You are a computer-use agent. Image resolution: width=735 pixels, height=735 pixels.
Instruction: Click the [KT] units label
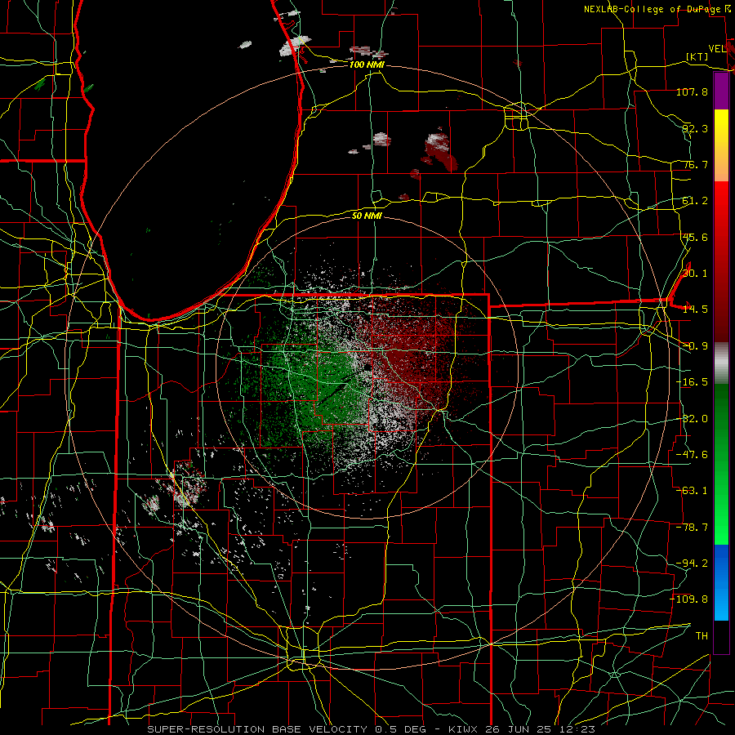point(697,56)
